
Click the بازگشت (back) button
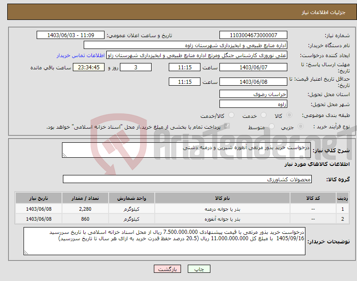(167, 269)
